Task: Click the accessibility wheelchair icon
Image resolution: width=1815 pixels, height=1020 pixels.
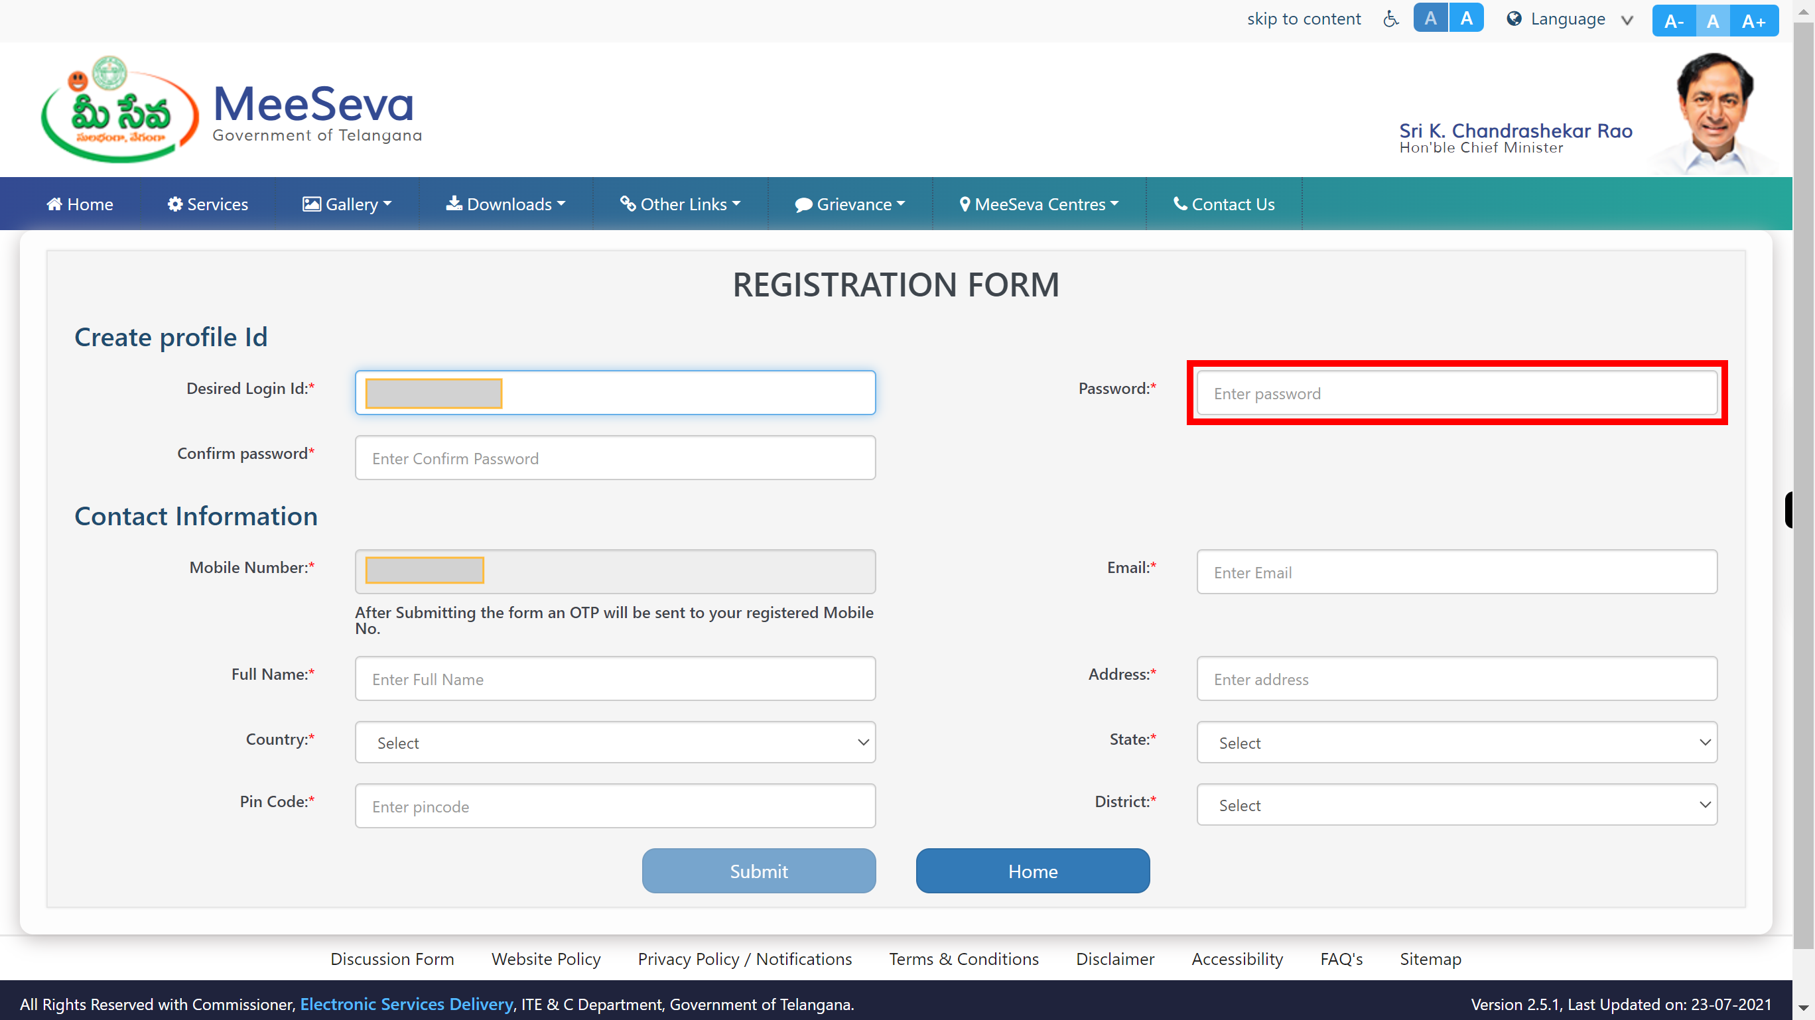Action: point(1390,19)
